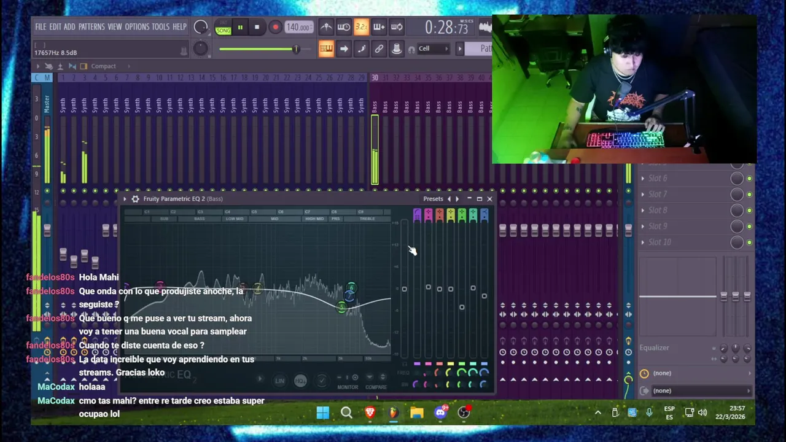This screenshot has height=442, width=786.
Task: Toggle the metronome icon
Action: (326, 27)
